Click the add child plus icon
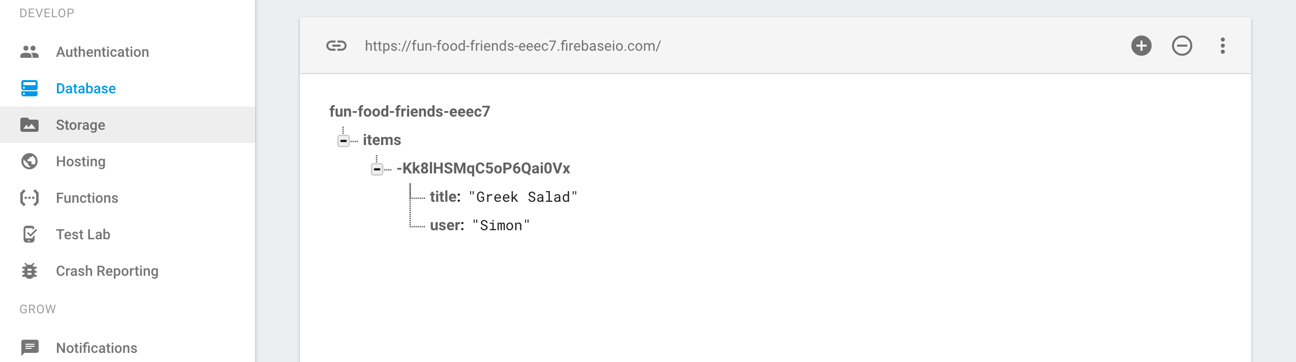 coord(1141,46)
